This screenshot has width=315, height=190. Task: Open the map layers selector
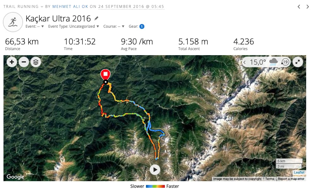pos(36,62)
